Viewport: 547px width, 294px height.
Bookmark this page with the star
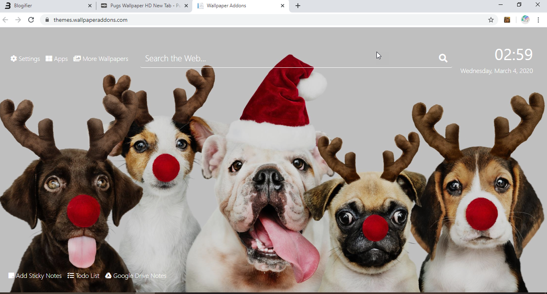pos(491,20)
